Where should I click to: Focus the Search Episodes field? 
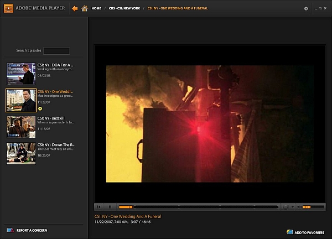pos(56,51)
